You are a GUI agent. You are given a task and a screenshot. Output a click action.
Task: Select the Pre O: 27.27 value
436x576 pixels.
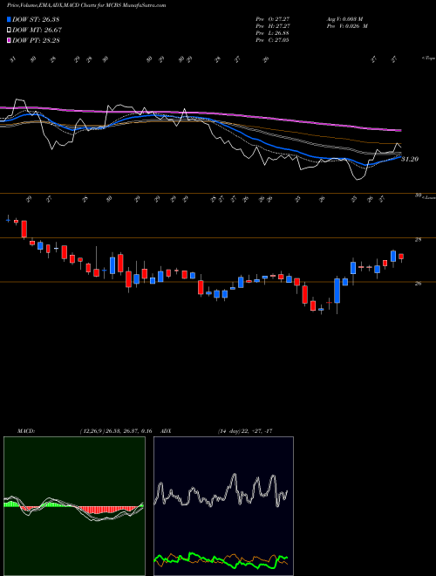[273, 18]
